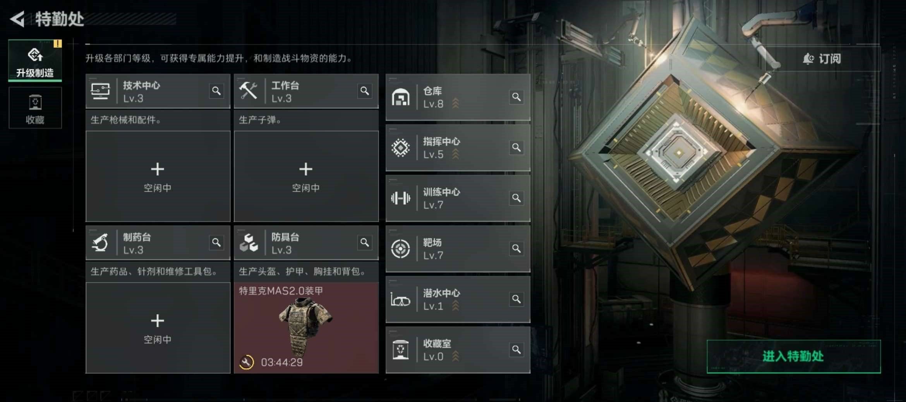Click the back arrow beside 特勤处
This screenshot has width=906, height=402.
point(17,19)
